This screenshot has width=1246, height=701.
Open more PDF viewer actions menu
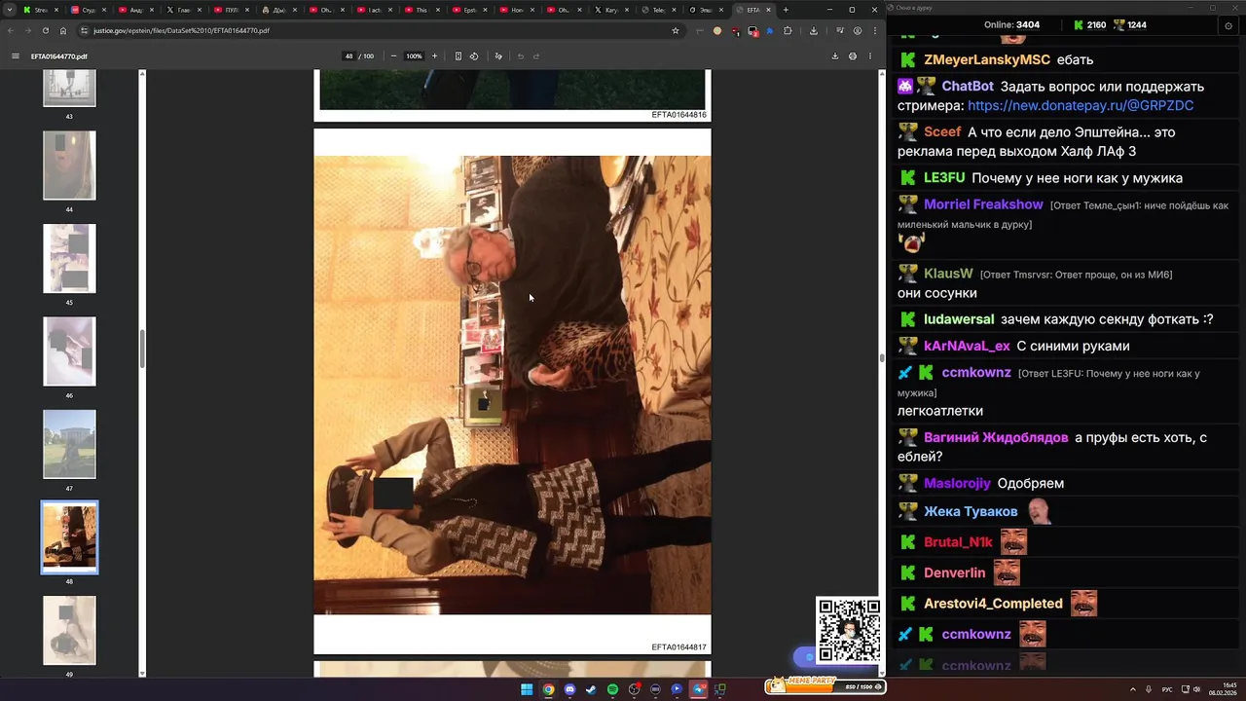(x=871, y=56)
